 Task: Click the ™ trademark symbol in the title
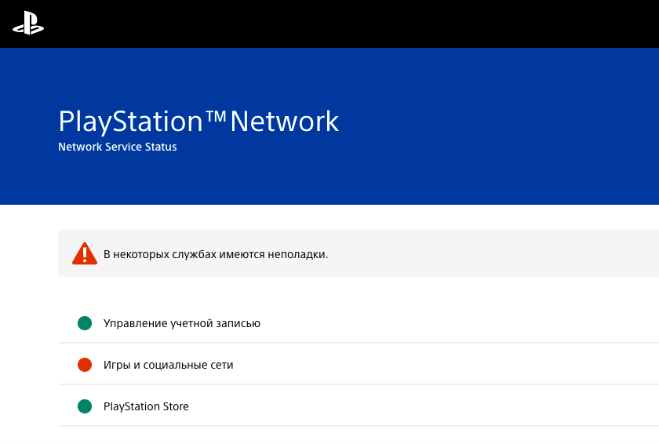216,117
